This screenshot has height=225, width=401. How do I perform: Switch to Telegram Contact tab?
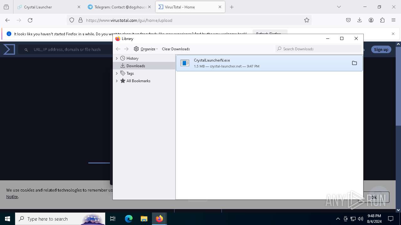point(120,7)
